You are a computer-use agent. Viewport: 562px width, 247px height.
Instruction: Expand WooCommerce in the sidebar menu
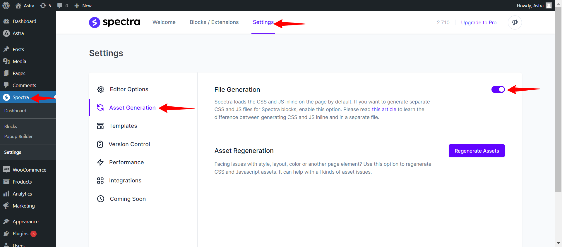click(x=29, y=170)
